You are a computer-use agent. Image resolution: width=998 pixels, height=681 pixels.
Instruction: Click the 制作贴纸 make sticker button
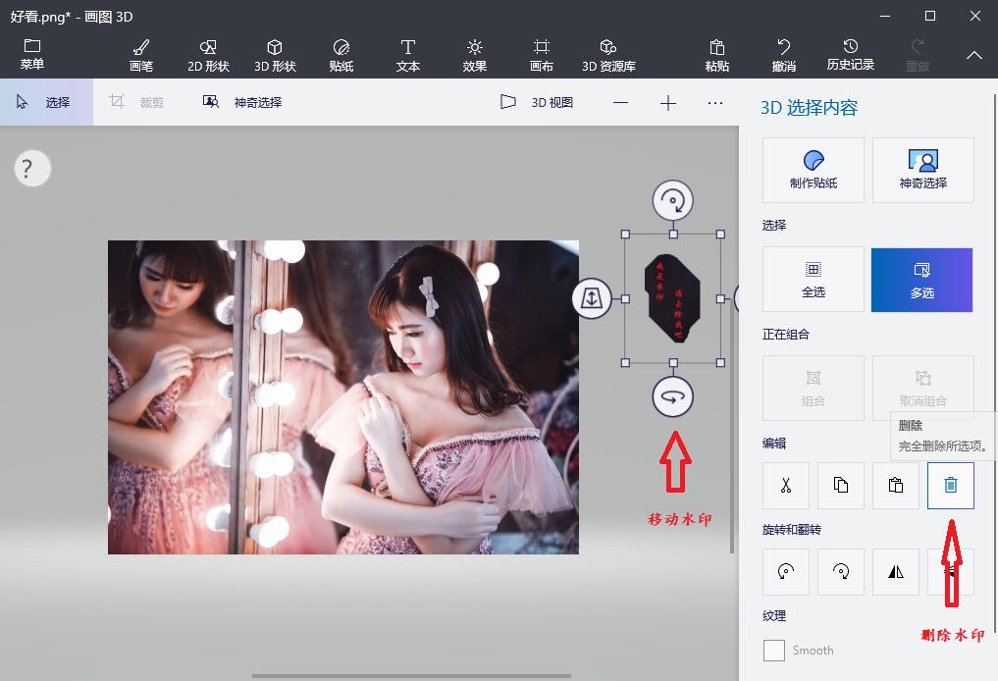coord(813,169)
